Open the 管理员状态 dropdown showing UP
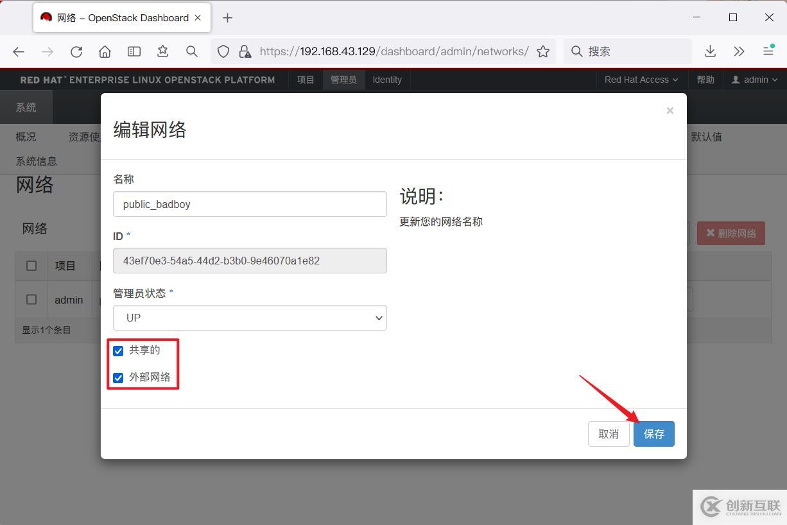Viewport: 787px width, 525px height. (x=250, y=318)
